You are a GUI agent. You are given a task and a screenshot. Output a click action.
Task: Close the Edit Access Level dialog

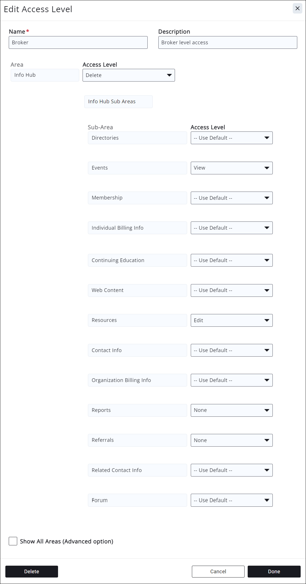(x=297, y=8)
